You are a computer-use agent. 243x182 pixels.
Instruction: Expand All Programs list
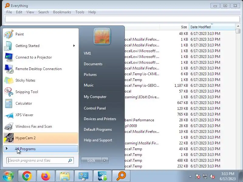click(41, 149)
